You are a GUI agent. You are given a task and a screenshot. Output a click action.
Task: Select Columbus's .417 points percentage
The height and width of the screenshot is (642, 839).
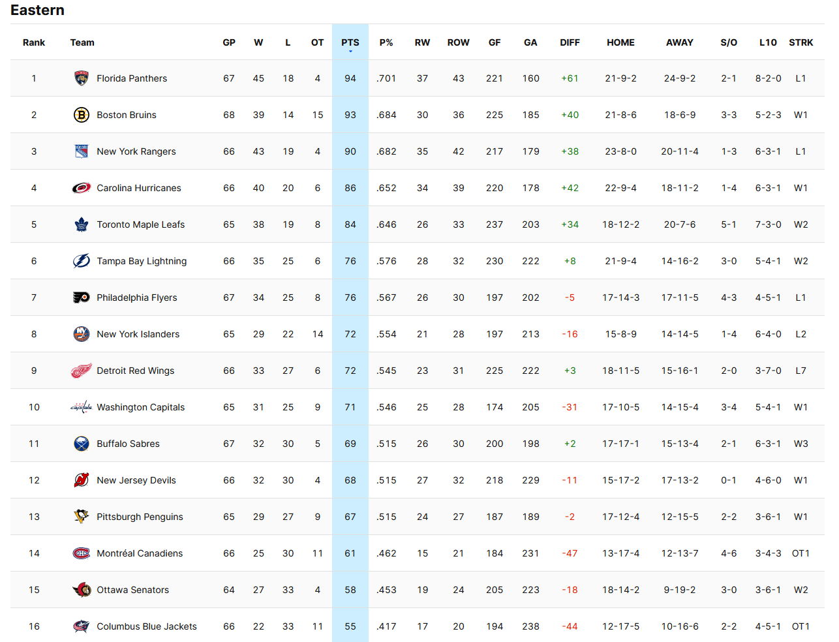click(x=386, y=626)
